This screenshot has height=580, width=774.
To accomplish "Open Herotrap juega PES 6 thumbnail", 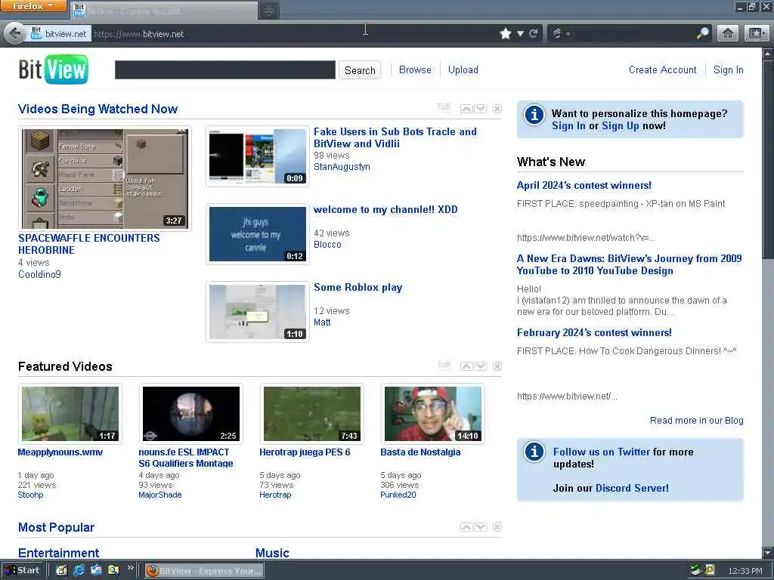I will tap(312, 413).
